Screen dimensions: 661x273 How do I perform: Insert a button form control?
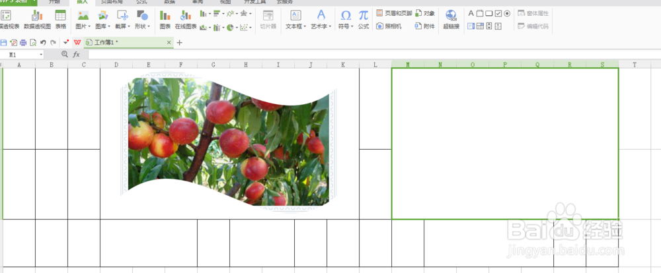tap(489, 13)
